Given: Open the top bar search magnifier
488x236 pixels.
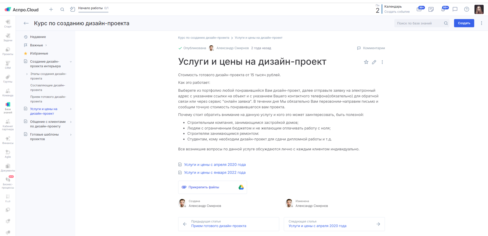Looking at the screenshot, I should pos(62,9).
